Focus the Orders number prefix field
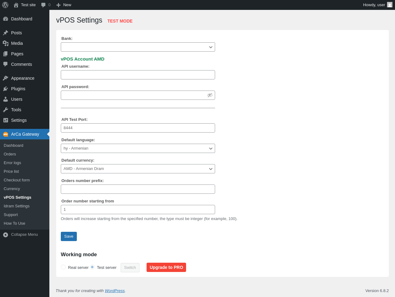Screen dimensions: 395x297 click(138, 189)
